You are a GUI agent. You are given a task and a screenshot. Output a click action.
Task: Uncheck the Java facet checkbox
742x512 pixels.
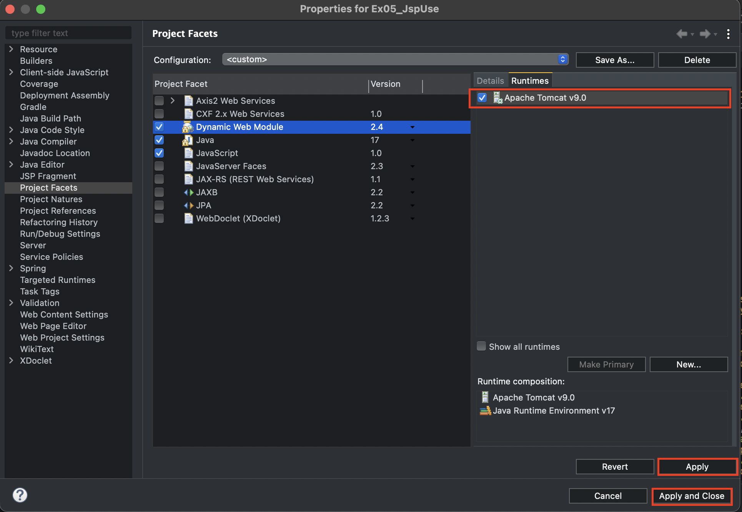pyautogui.click(x=159, y=140)
